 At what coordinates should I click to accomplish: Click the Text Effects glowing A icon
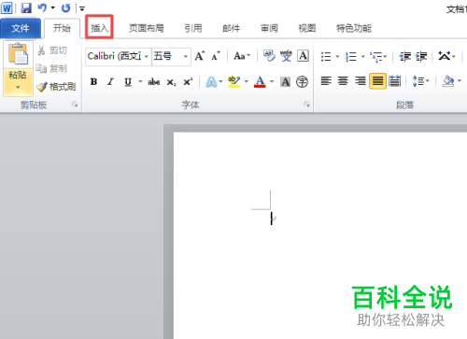pos(211,82)
